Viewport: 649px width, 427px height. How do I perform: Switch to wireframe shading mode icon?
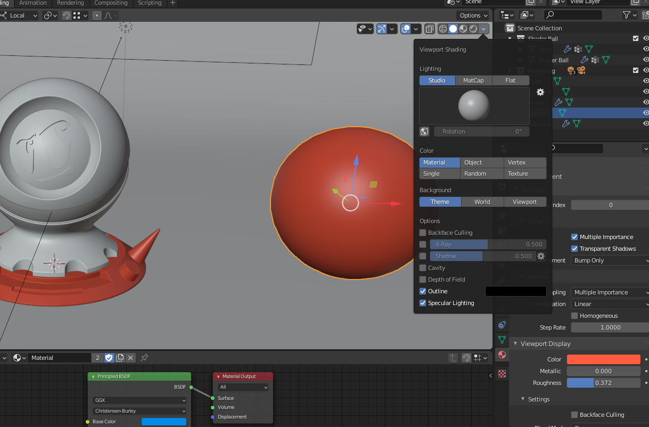(443, 29)
